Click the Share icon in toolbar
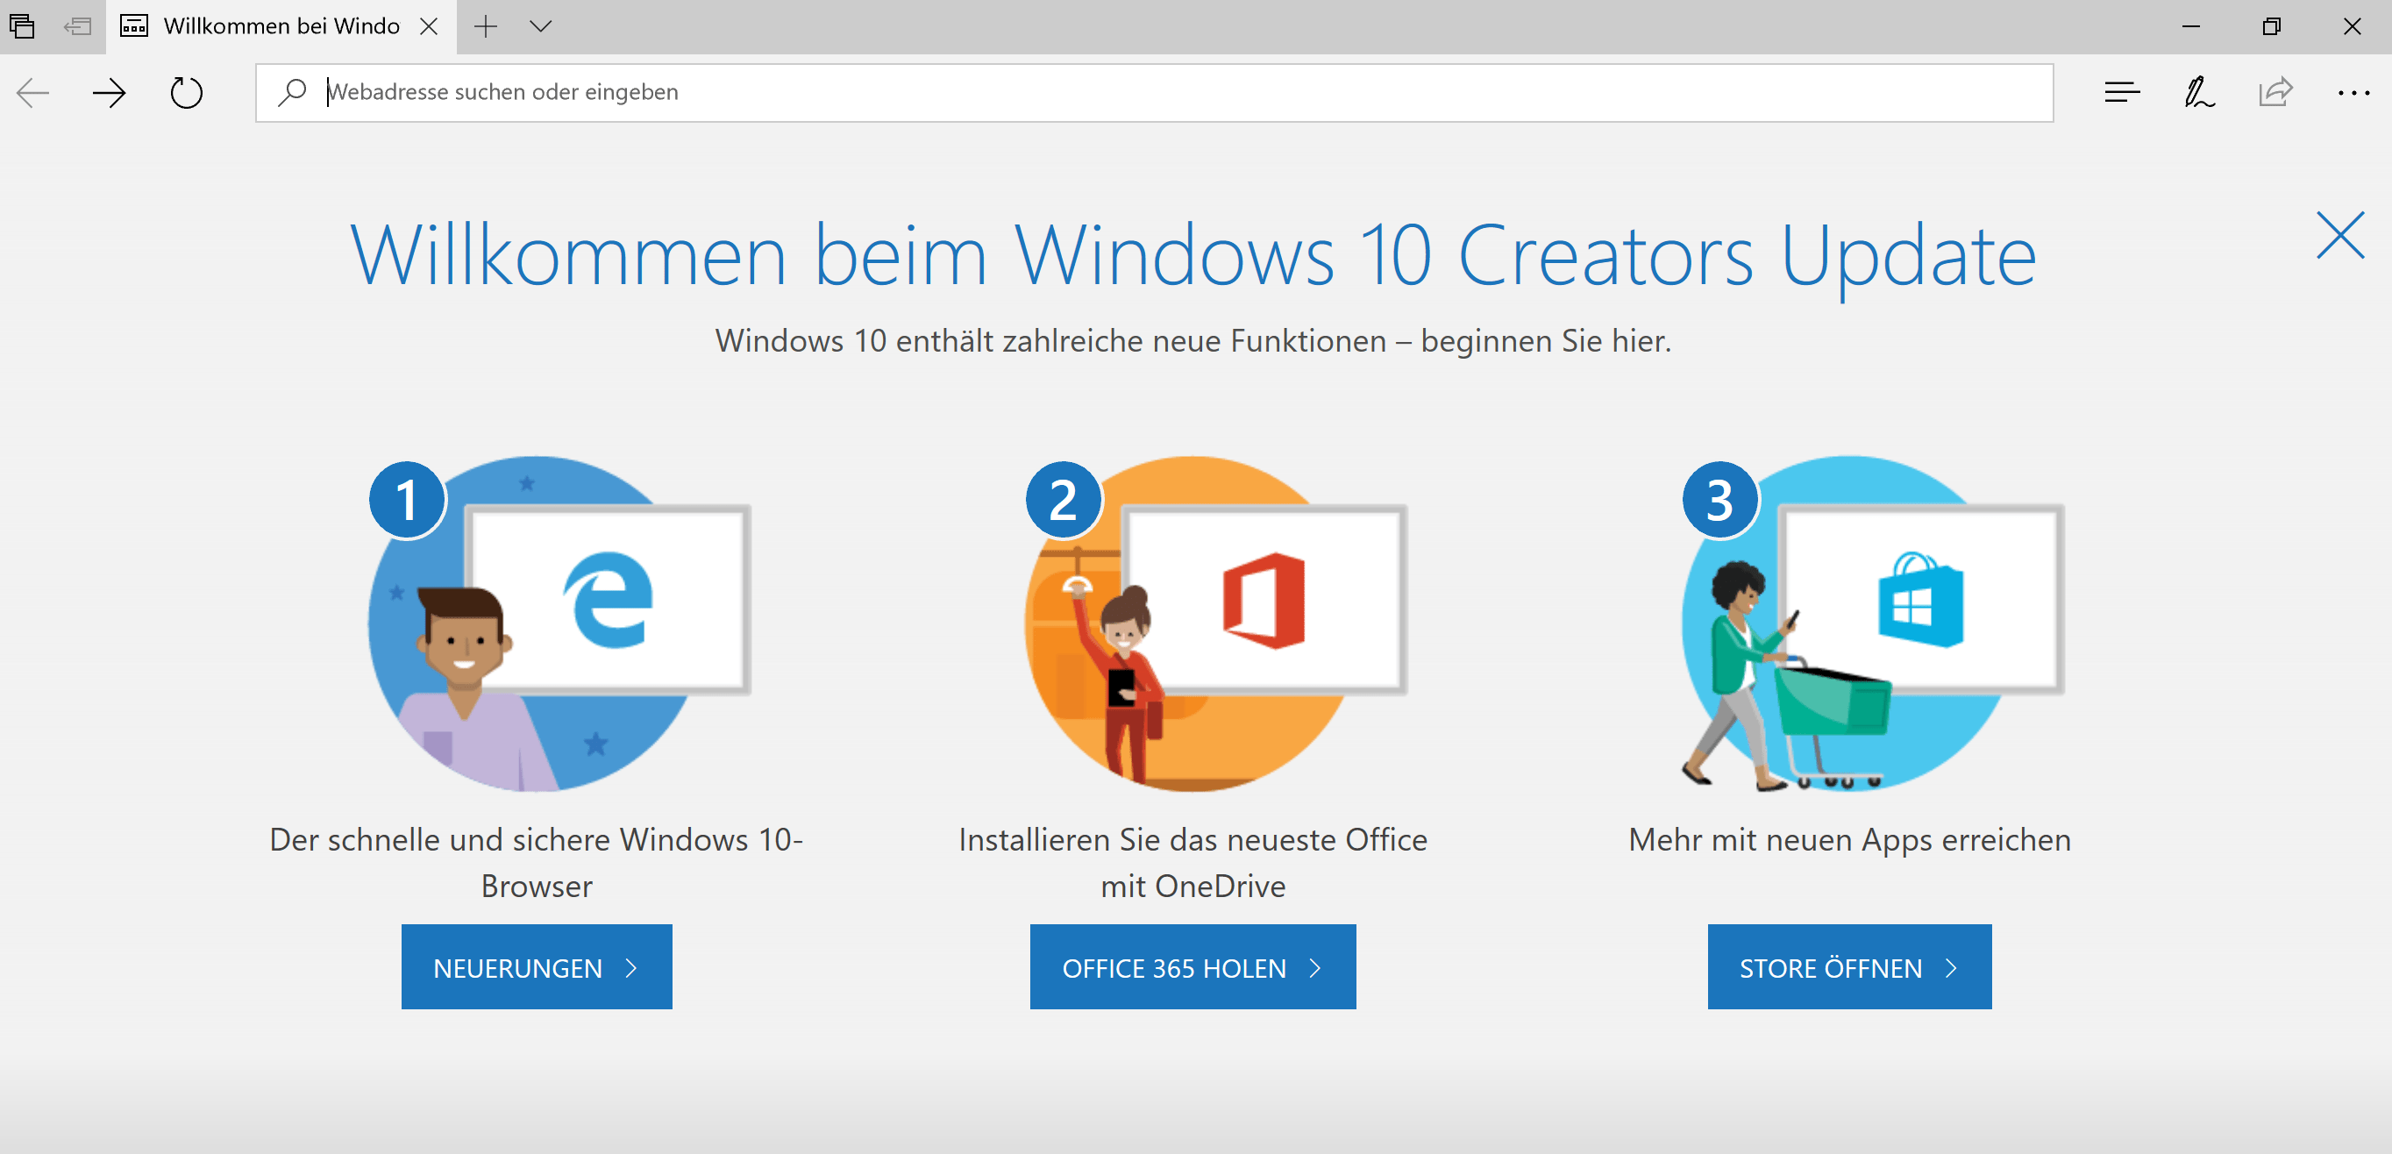 tap(2276, 92)
